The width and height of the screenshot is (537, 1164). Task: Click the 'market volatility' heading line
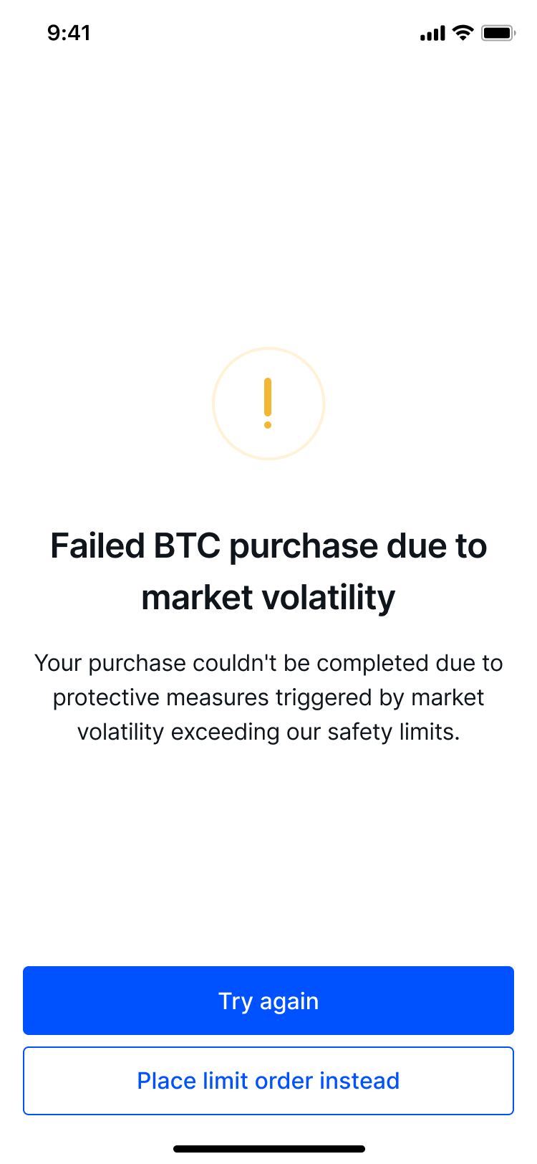(x=268, y=598)
